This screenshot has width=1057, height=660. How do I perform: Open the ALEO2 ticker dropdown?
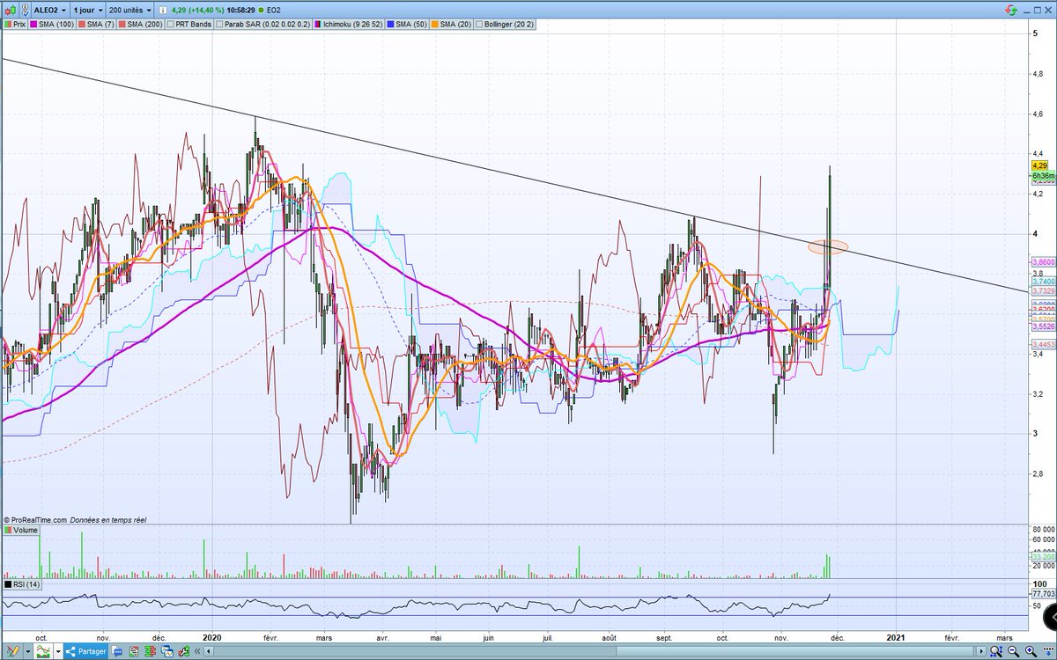point(50,11)
